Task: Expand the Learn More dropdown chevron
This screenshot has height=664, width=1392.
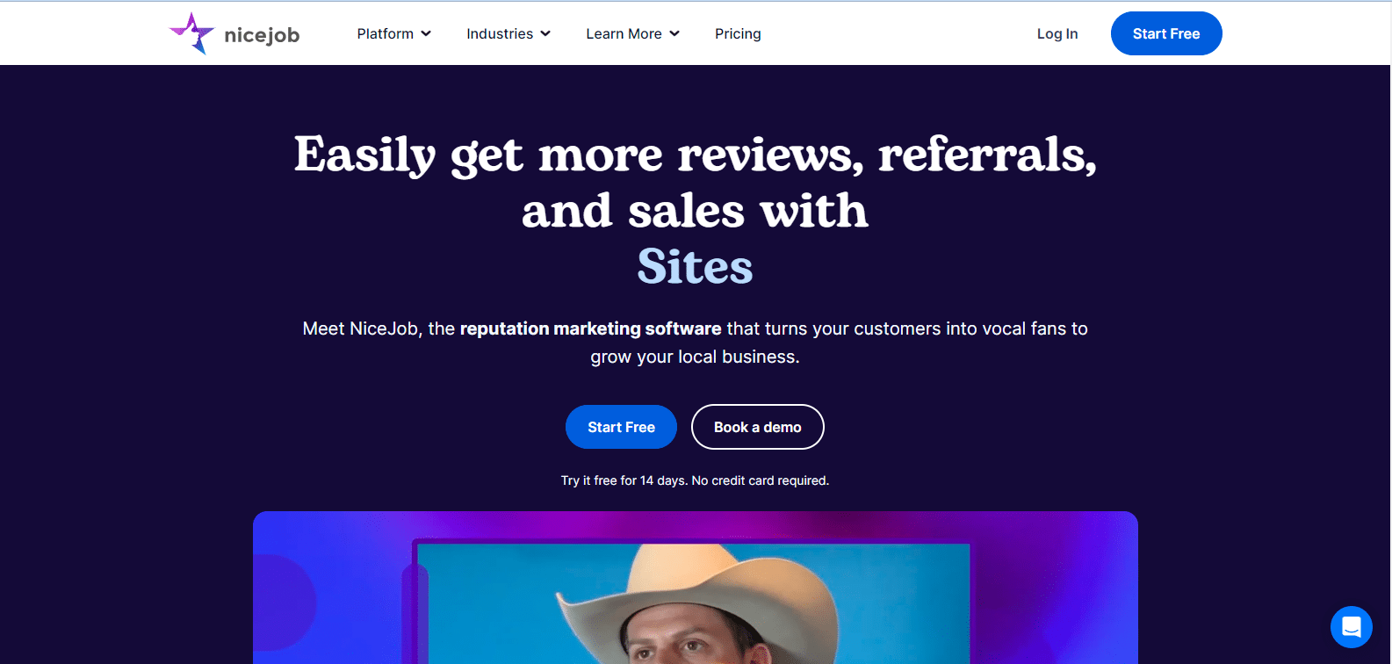Action: tap(674, 33)
